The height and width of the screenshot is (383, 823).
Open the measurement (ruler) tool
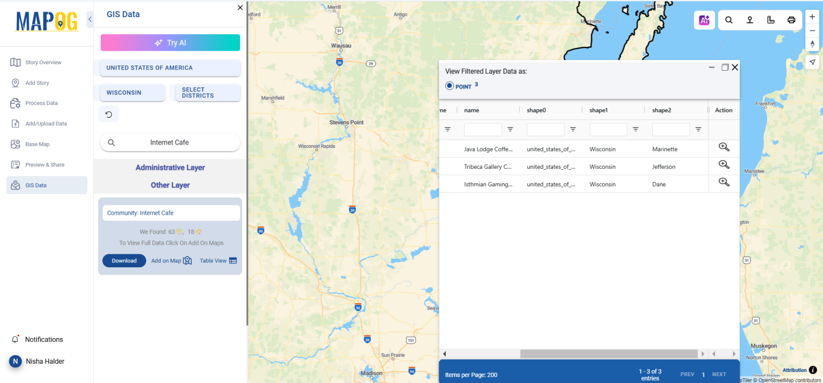coord(770,20)
